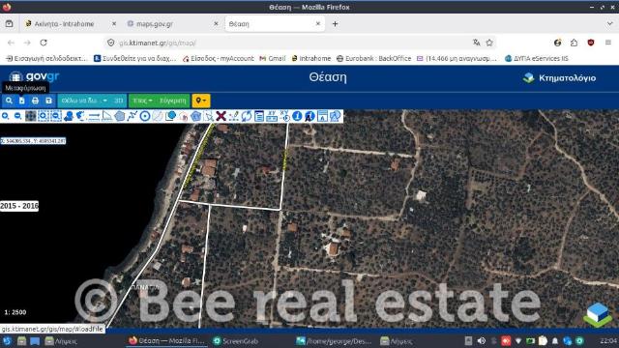Click the taskbar clock 22:04

click(x=608, y=341)
